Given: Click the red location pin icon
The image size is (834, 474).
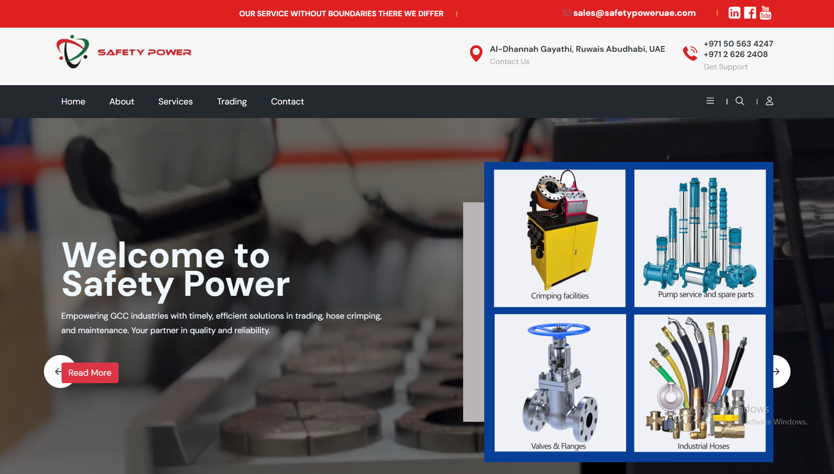Looking at the screenshot, I should (x=476, y=54).
